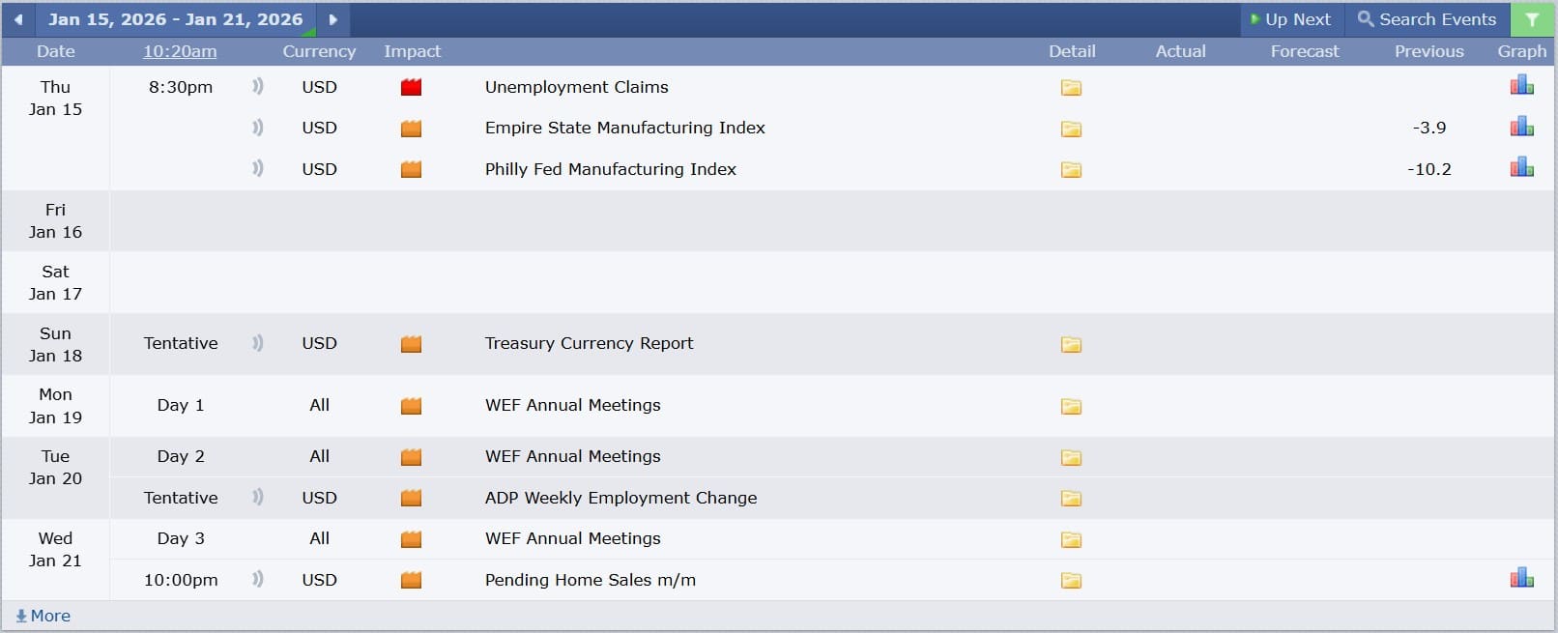The width and height of the screenshot is (1558, 633).
Task: Open detail folder for ADP Weekly Employment Change
Action: click(1071, 499)
